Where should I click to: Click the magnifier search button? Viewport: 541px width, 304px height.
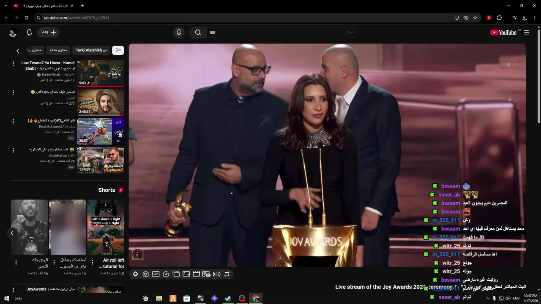198,33
